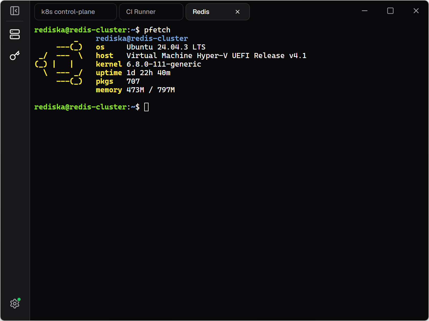Click 'Ubuntu 24.04.3 LTS' os value
Image resolution: width=429 pixels, height=321 pixels.
pyautogui.click(x=166, y=47)
